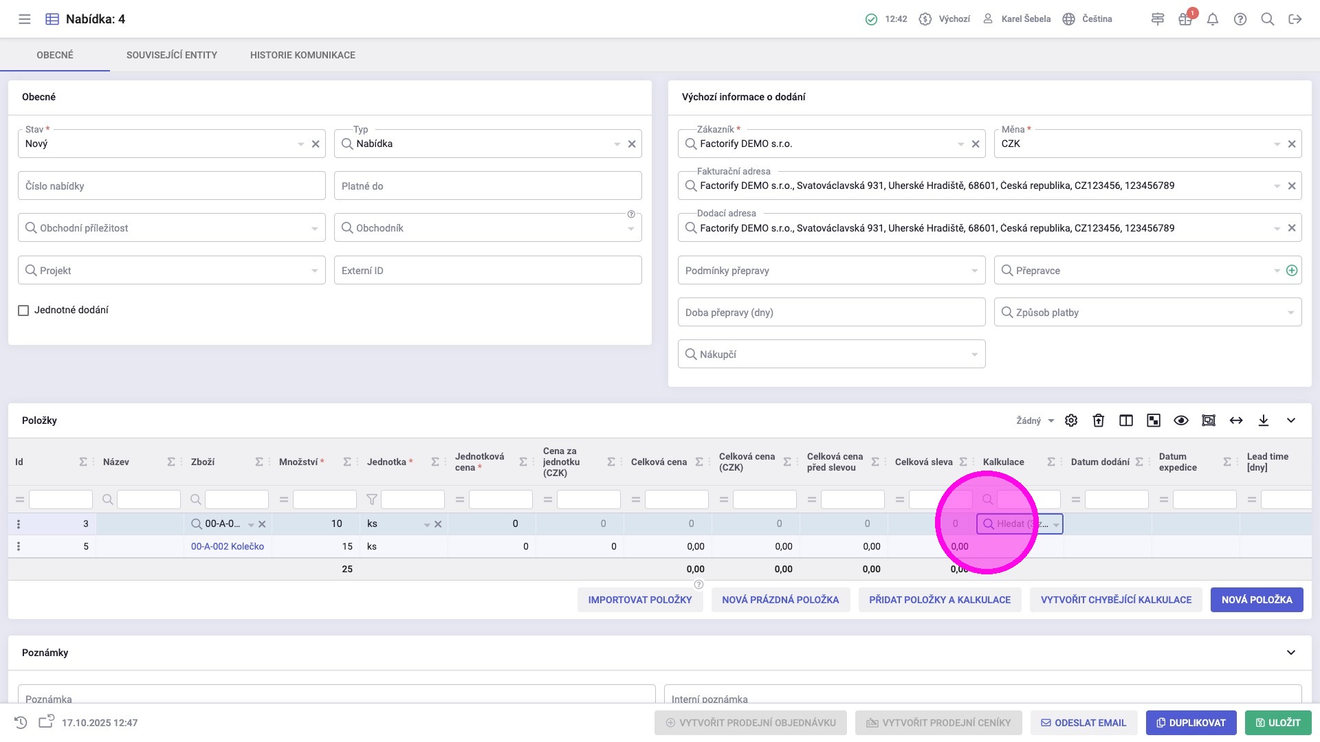This screenshot has height=742, width=1320.
Task: Open the Způsob platby dropdown
Action: pyautogui.click(x=1290, y=313)
